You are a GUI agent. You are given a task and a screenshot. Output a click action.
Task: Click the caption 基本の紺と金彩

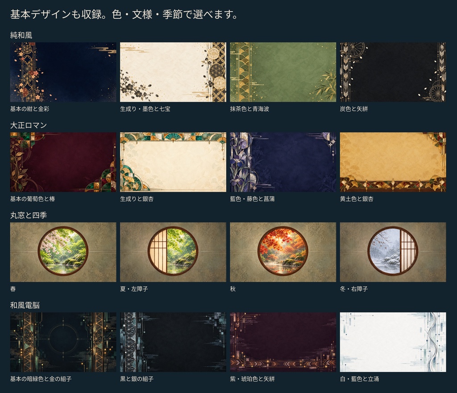pyautogui.click(x=30, y=109)
